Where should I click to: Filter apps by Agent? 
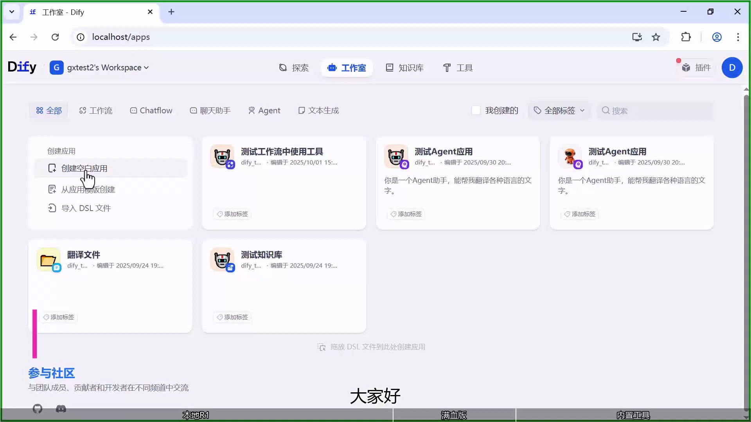264,111
